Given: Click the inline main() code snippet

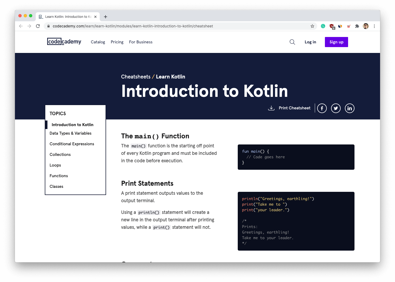Looking at the screenshot, I should (138, 146).
